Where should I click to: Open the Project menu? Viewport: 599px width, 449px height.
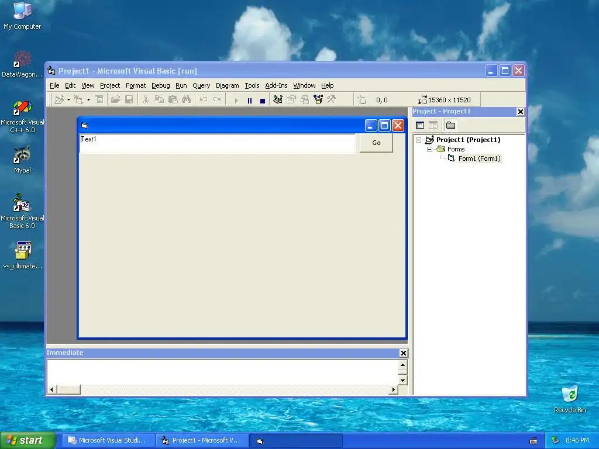(x=110, y=85)
